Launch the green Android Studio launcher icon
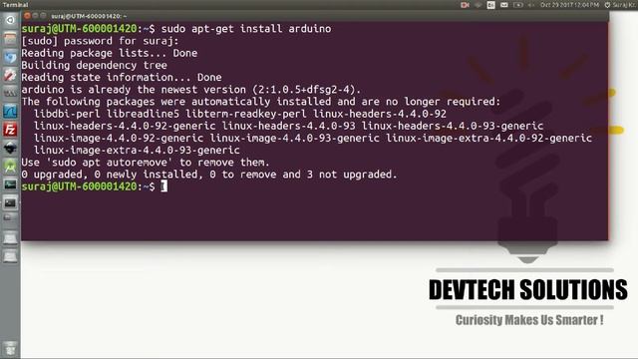The height and width of the screenshot is (359, 638). 10,166
